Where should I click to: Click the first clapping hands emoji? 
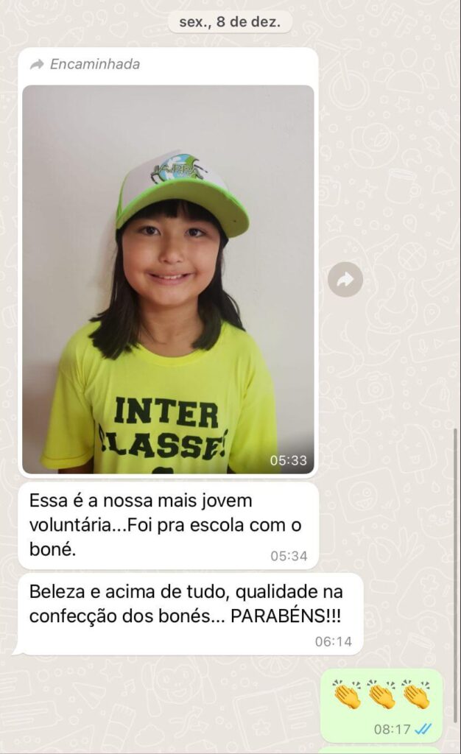click(x=347, y=694)
